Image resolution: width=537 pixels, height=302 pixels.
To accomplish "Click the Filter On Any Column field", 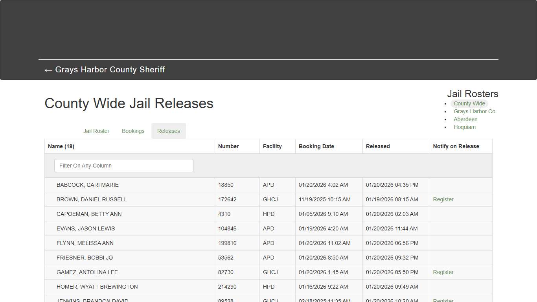I will tap(123, 166).
